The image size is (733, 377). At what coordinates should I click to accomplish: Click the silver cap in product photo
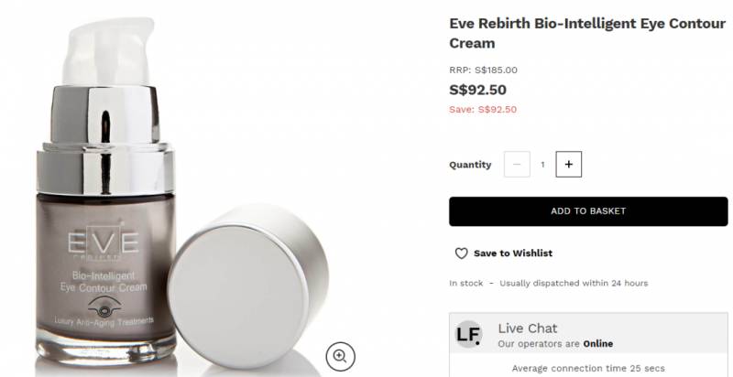(247, 285)
